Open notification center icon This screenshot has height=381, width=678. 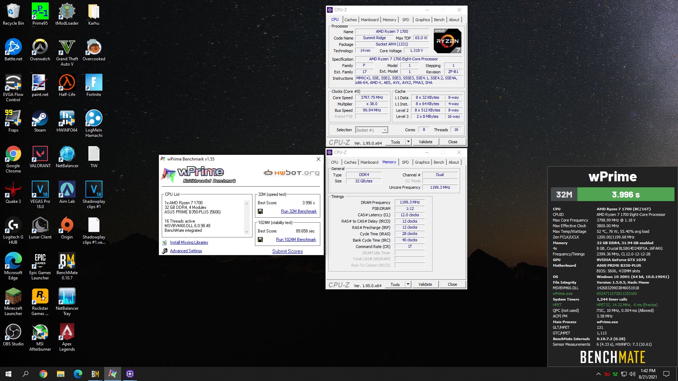click(x=666, y=374)
